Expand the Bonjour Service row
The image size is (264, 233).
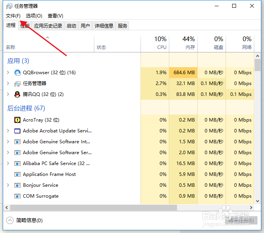[x=8, y=185]
